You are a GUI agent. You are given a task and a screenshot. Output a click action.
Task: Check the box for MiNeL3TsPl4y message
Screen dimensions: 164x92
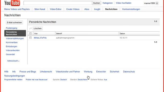[30, 38]
